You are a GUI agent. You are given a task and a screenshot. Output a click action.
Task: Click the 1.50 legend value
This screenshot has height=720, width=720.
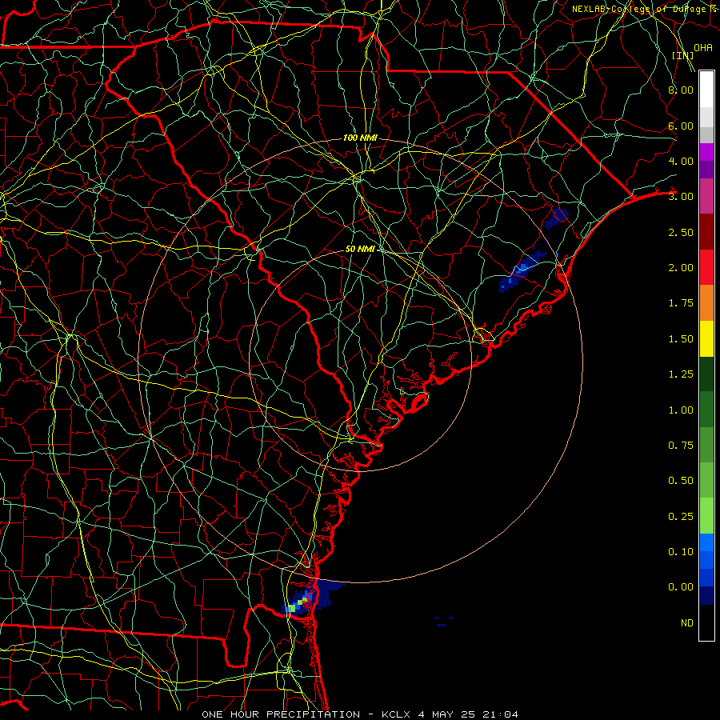click(681, 339)
